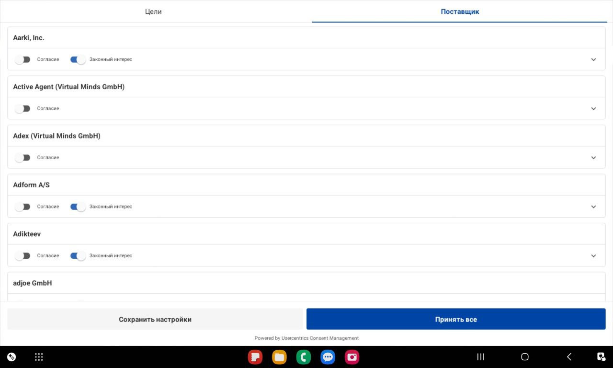This screenshot has width=613, height=368.
Task: Open the apps grid drawer
Action: (39, 357)
